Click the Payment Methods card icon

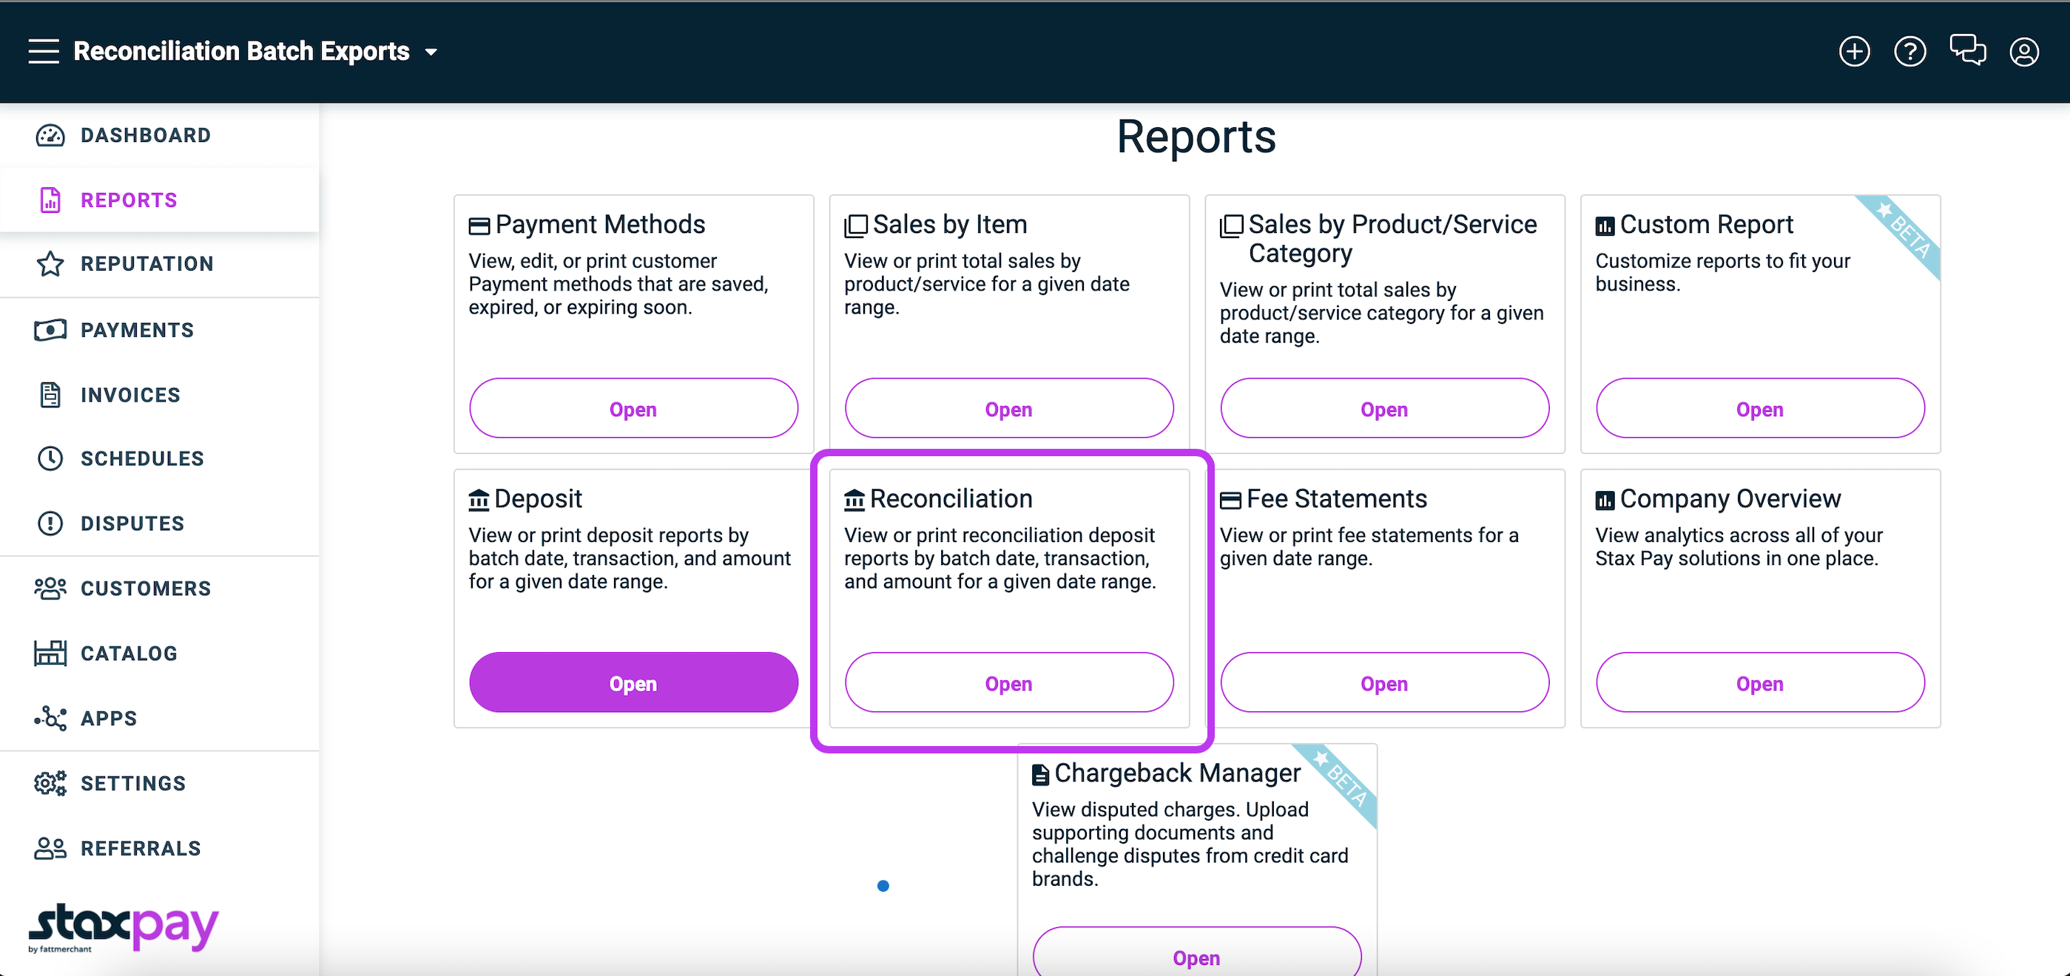(x=479, y=226)
